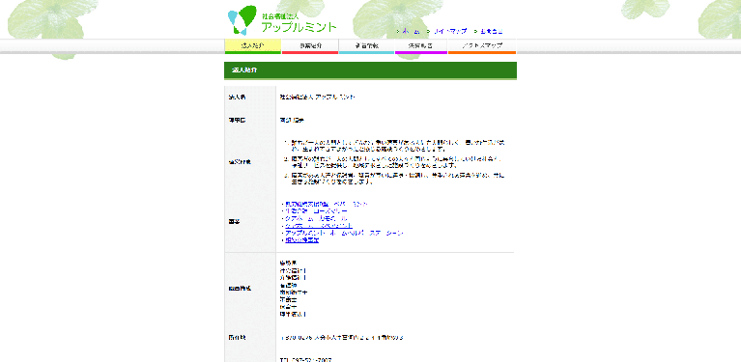Click the TEL phone number line
The width and height of the screenshot is (741, 362).
point(305,360)
